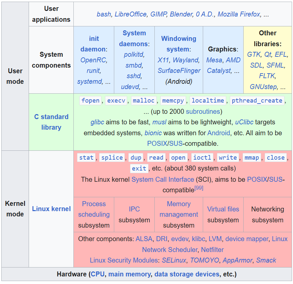
Task: Click the pthread_create function link
Action: click(257, 101)
